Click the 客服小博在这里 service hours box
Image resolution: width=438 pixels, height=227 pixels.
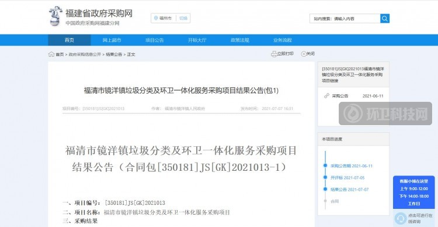coord(413,192)
